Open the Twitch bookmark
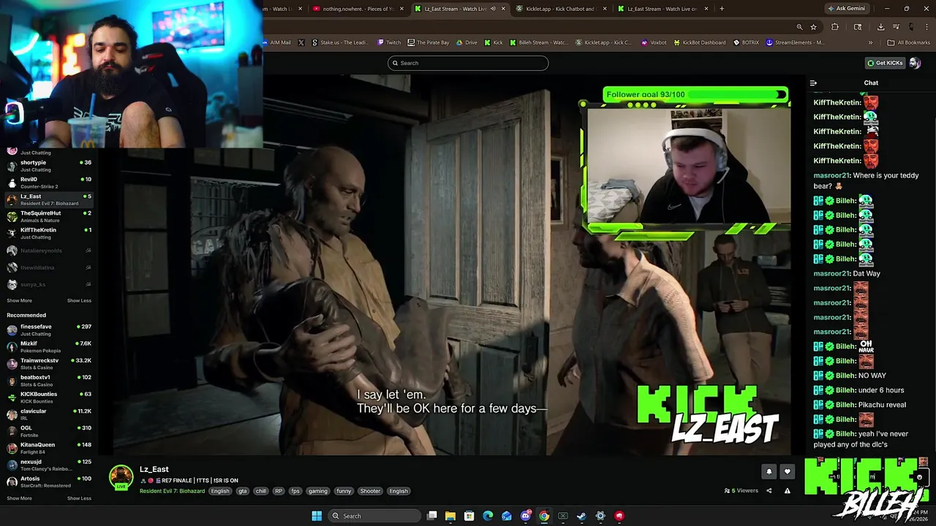Image resolution: width=936 pixels, height=526 pixels. pyautogui.click(x=389, y=42)
